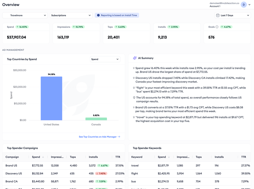Screen dimensions: 254x189
Task: Expand the Last 7 Days date selector
Action: click(x=233, y=16)
